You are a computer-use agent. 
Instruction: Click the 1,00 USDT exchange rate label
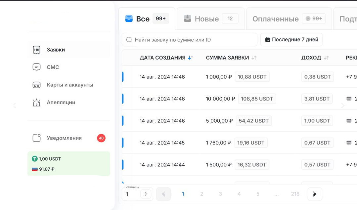tap(50, 159)
